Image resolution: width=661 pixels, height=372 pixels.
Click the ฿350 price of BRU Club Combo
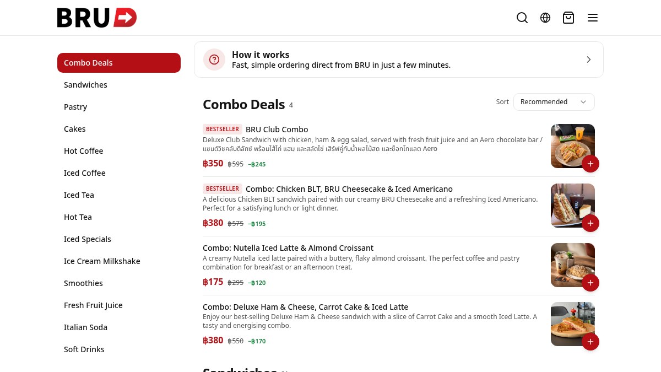pos(213,164)
